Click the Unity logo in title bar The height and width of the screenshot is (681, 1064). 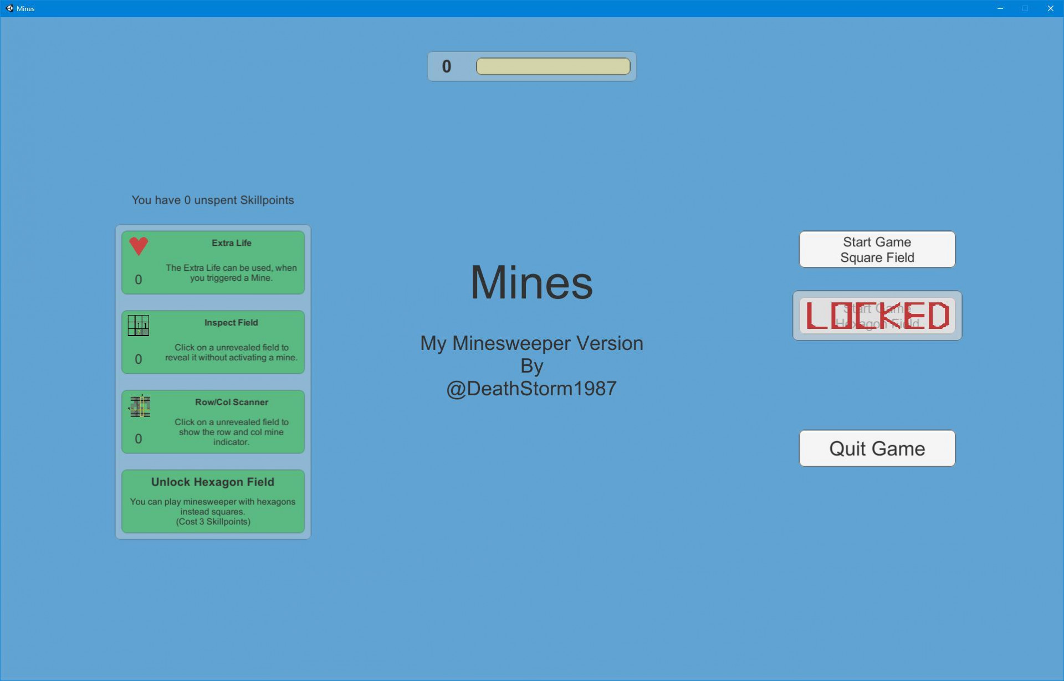pos(9,8)
